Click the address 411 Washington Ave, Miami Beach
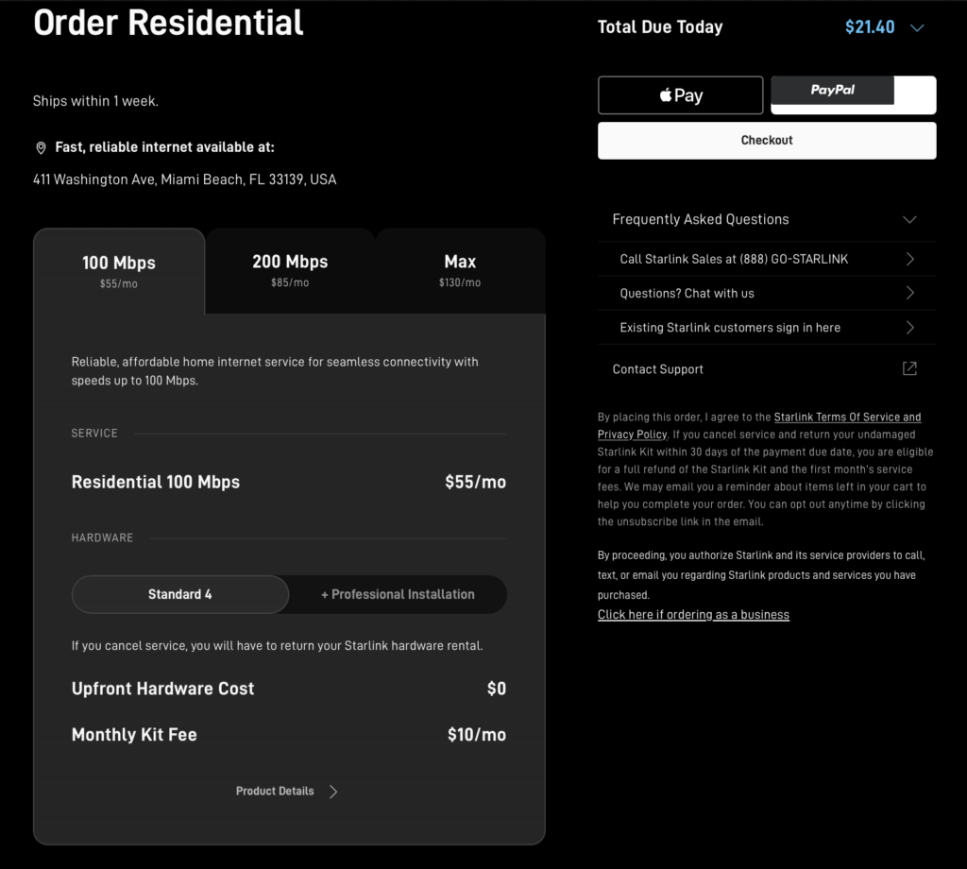Image resolution: width=967 pixels, height=869 pixels. click(x=184, y=179)
